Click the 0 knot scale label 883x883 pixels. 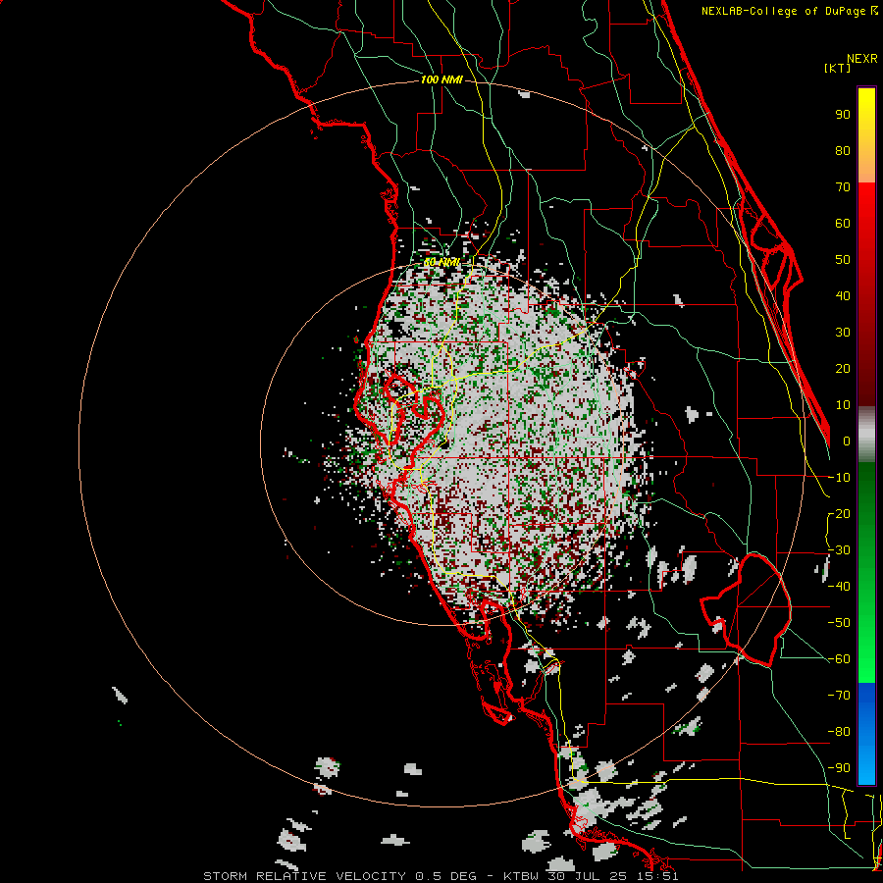click(847, 441)
